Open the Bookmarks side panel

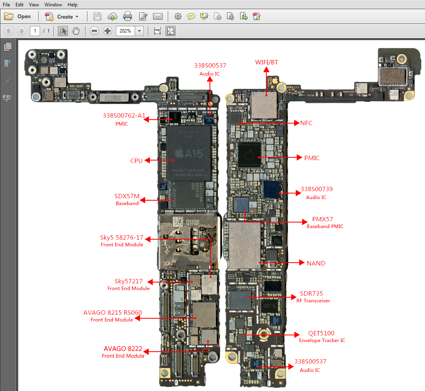click(x=8, y=64)
